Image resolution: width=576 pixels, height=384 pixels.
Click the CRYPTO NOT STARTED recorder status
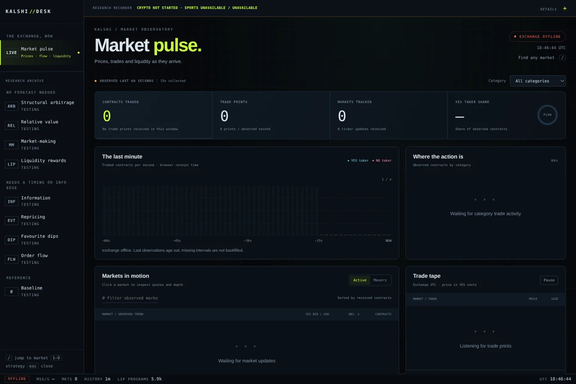(x=157, y=8)
